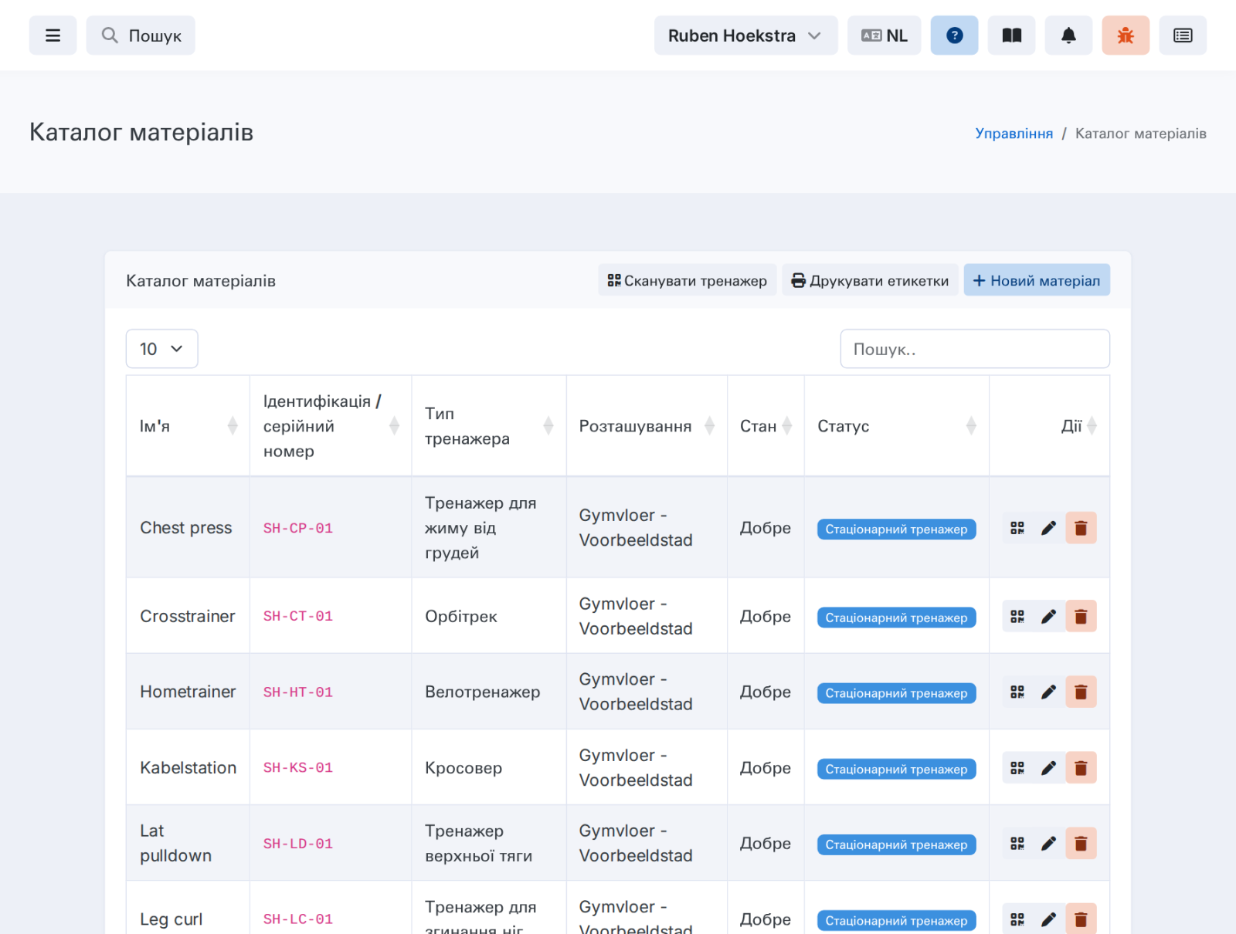Sort by Ідентифікація / серійний номер column
The width and height of the screenshot is (1236, 934).
click(331, 426)
